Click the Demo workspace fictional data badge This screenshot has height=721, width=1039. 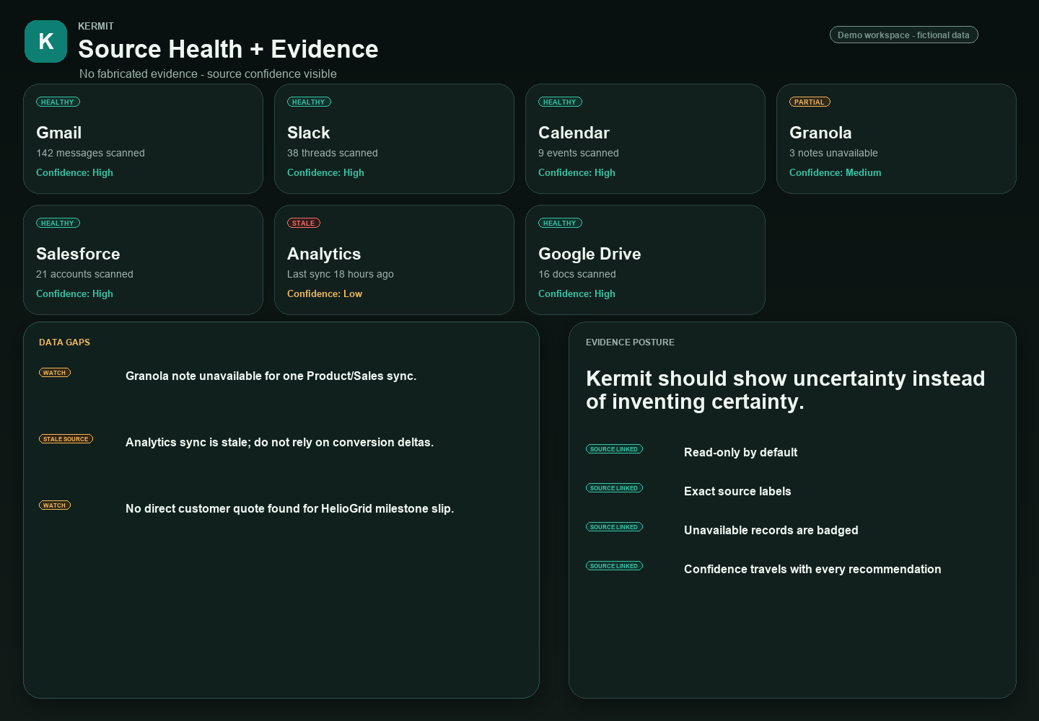click(903, 35)
